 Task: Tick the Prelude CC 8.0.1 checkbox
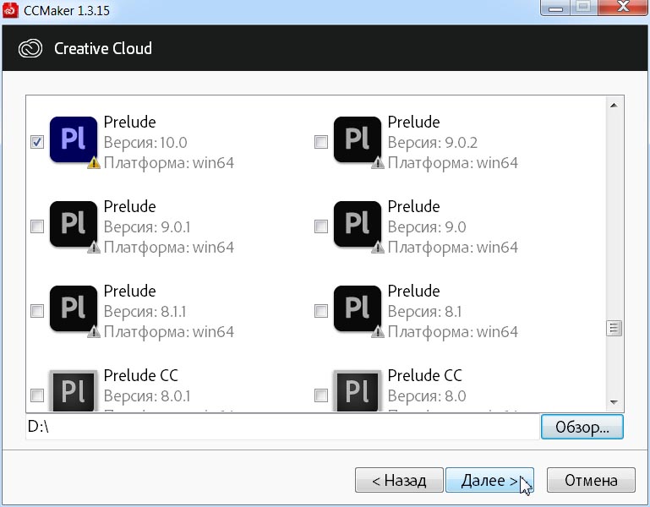(37, 395)
